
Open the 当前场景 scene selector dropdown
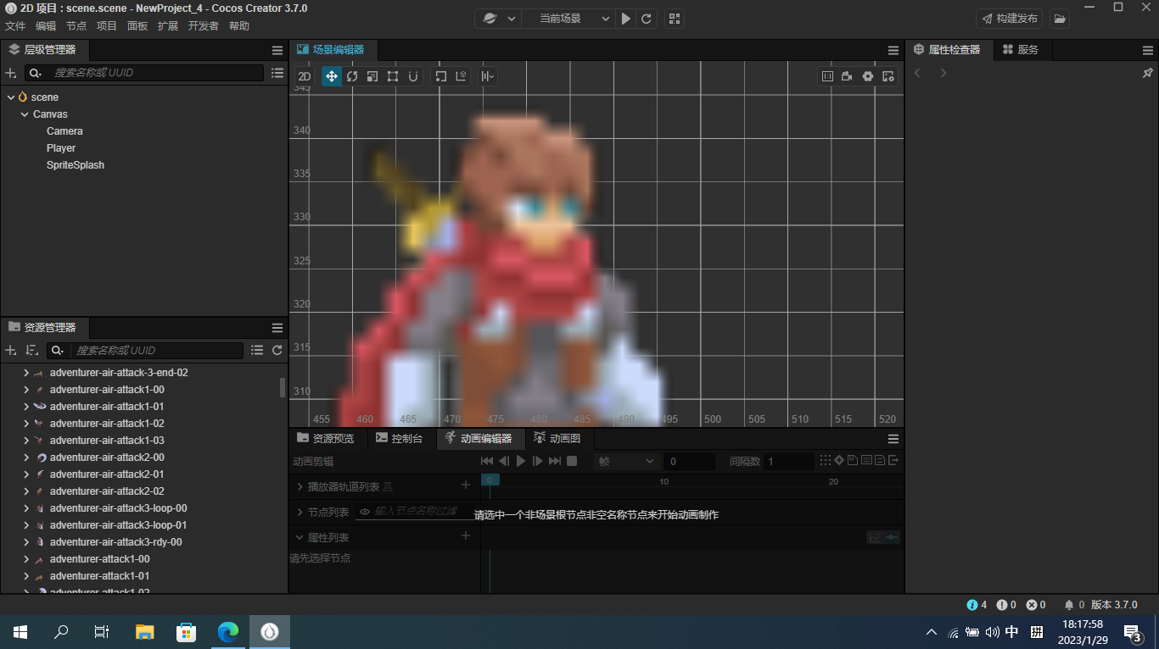[x=568, y=19]
